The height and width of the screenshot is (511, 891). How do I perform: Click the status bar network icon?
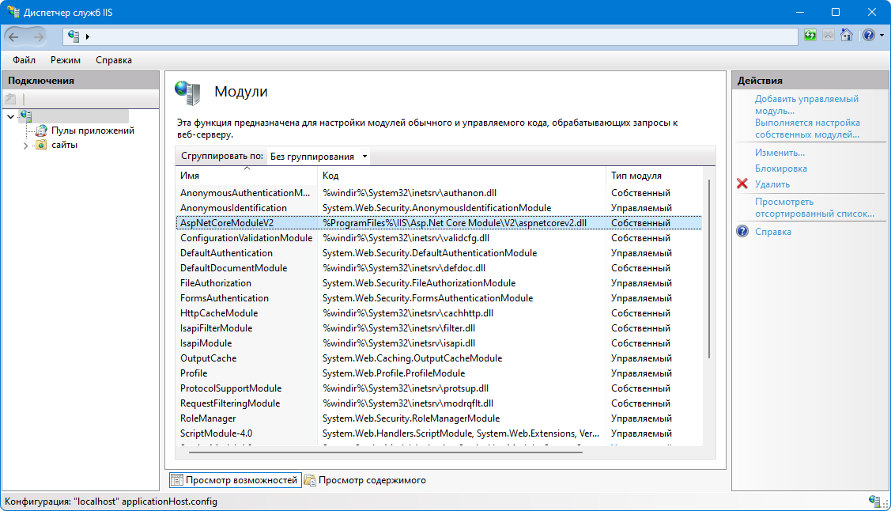pyautogui.click(x=875, y=501)
